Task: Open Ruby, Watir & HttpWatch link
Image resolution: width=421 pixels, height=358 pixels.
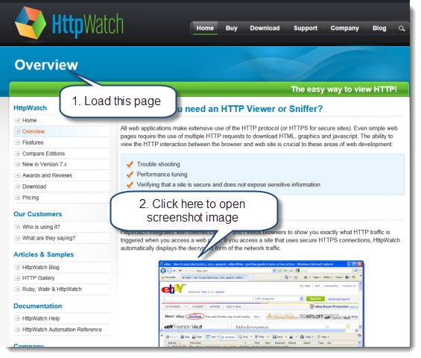Action: (52, 289)
